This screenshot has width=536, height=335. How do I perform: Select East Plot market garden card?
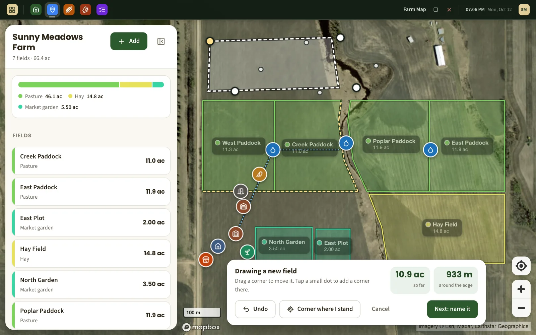coord(91,222)
